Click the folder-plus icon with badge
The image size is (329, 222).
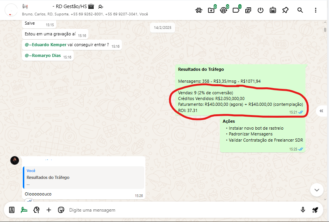tap(211, 10)
